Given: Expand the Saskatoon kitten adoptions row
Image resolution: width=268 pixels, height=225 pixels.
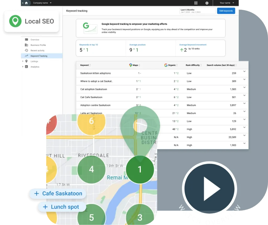Looking at the screenshot, I should pos(244,72).
